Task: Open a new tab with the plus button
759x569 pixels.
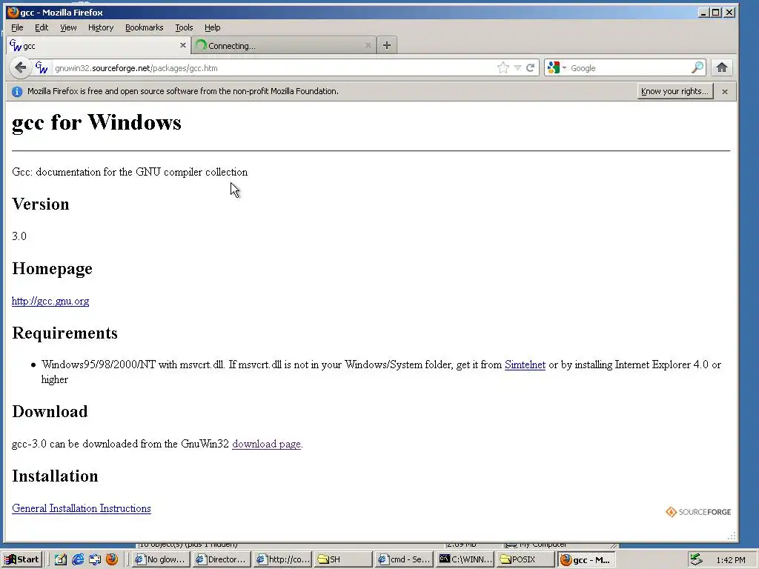Action: point(386,45)
